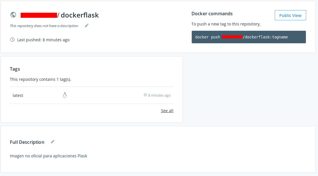318x176 pixels.
Task: Click the docker push command box
Action: (249, 37)
